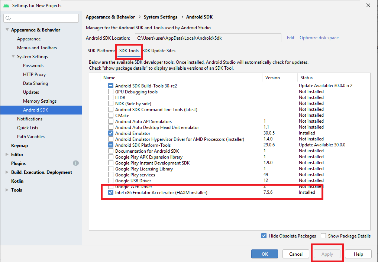Image resolution: width=378 pixels, height=262 pixels.
Task: Check Documentation for Android SDK checkbox
Action: [111, 151]
